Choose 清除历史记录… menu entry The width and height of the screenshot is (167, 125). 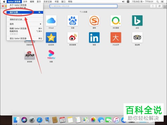25,20
